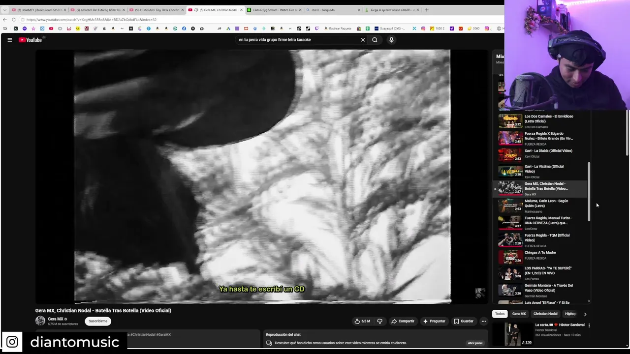The width and height of the screenshot is (630, 354).
Task: Switch to the Juega al ajedrez online tab
Action: pos(391,10)
